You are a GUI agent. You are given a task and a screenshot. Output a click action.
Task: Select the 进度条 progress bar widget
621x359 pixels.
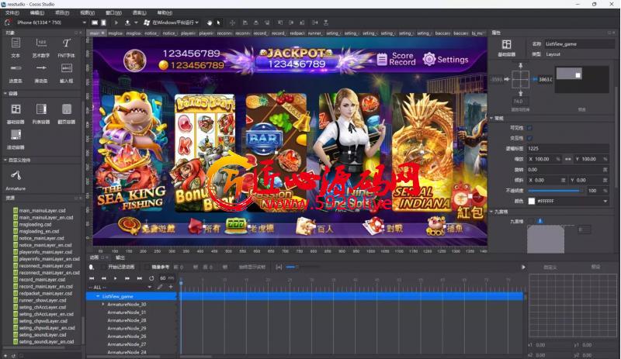(x=16, y=68)
